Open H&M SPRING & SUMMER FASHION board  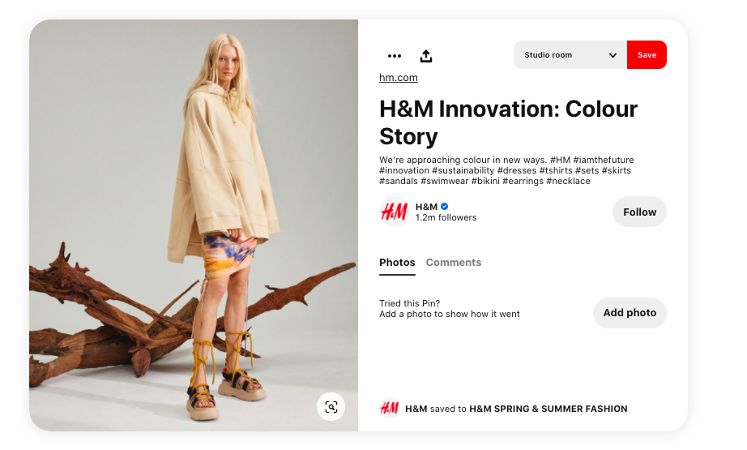(549, 409)
